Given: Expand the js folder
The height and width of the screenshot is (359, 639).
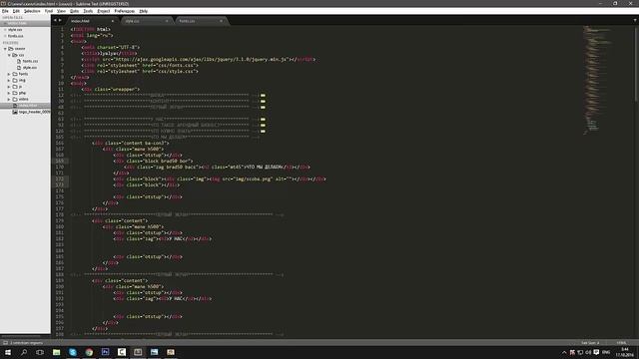Looking at the screenshot, I should [9, 87].
